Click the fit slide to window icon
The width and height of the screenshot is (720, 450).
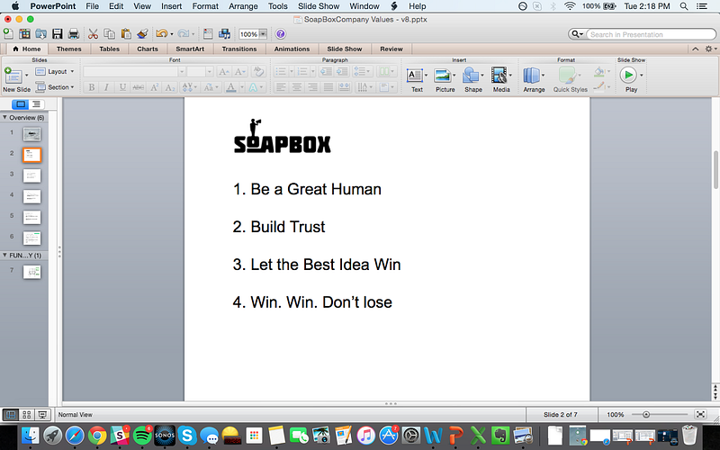click(700, 414)
